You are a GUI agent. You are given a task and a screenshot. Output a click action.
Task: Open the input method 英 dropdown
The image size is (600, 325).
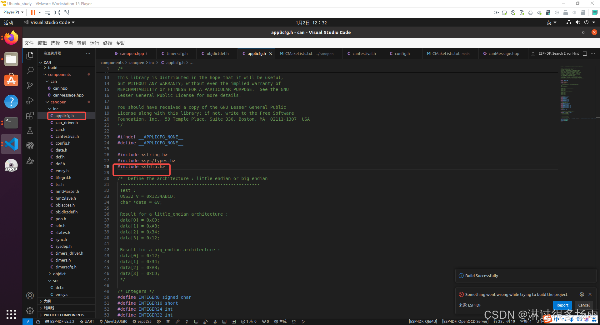tap(552, 22)
